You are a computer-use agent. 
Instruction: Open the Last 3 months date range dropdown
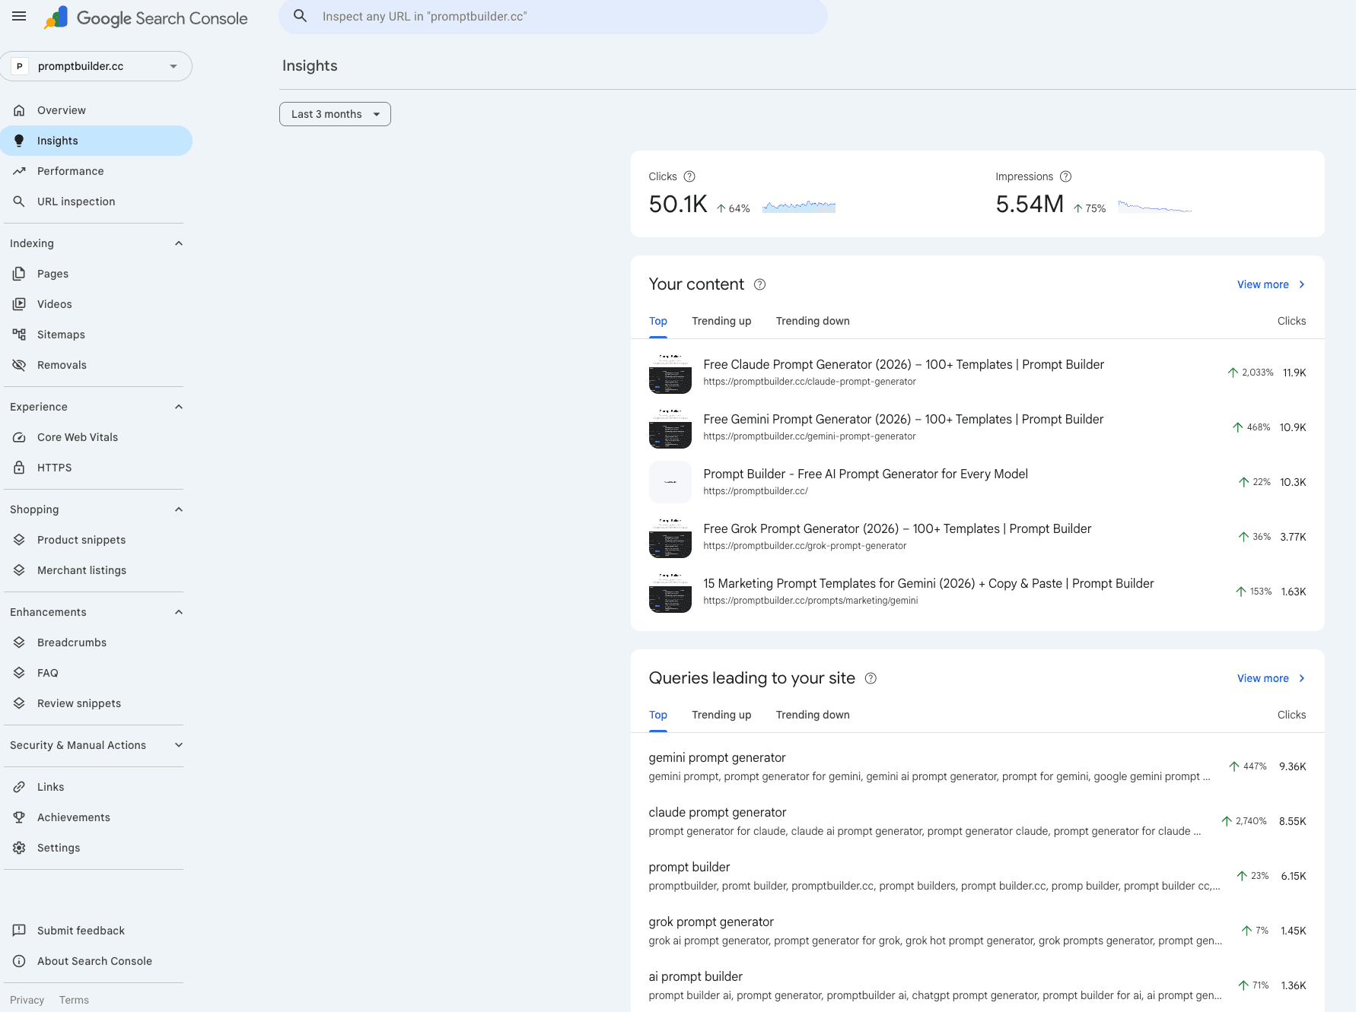point(335,114)
